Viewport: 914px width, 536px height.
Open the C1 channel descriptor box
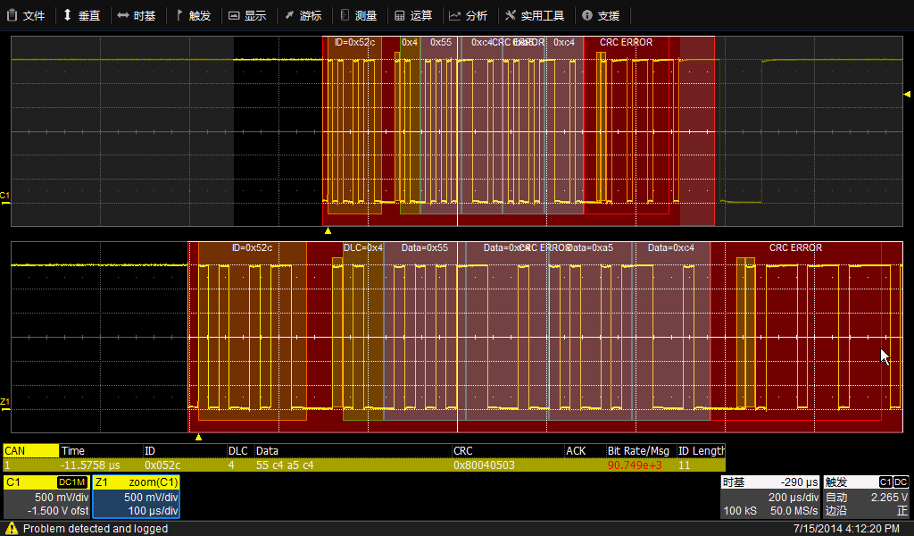46,497
